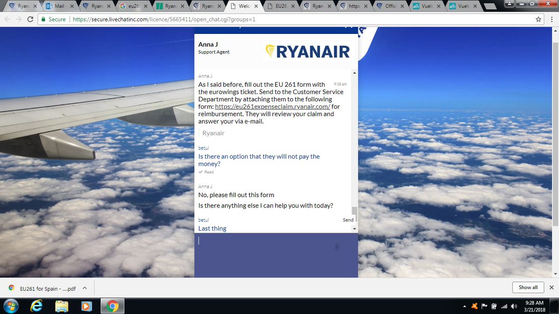
Task: Close the downloads bar with the X
Action: point(552,287)
